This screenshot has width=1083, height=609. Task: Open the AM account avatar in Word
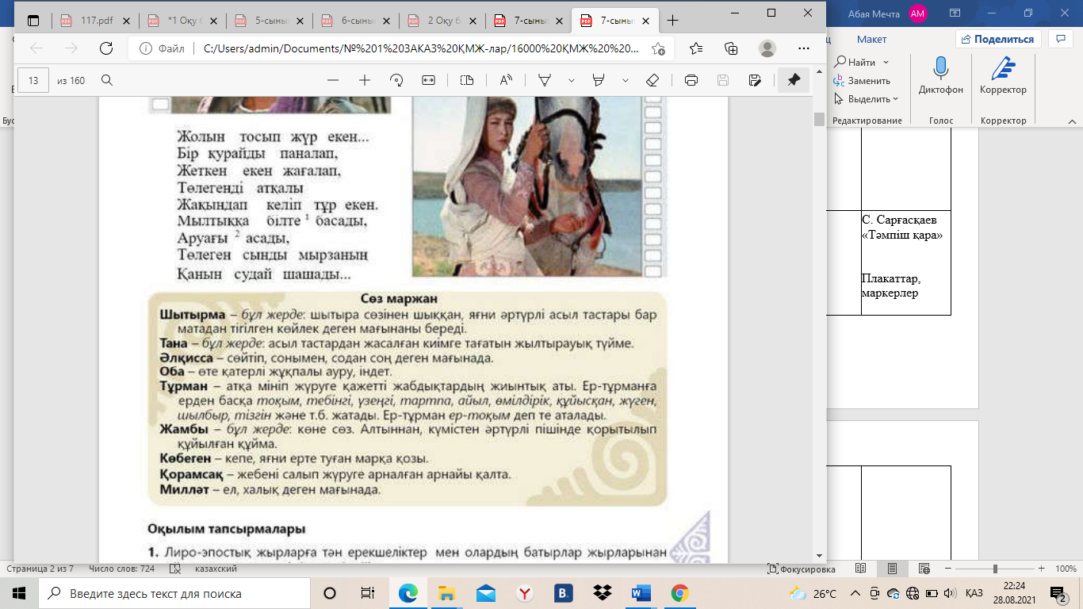tap(917, 13)
